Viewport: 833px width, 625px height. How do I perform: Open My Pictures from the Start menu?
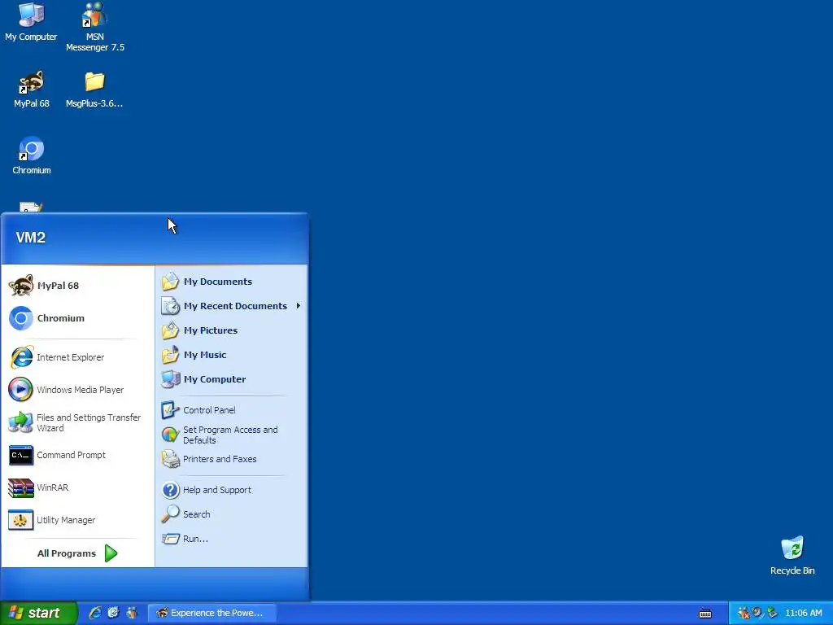point(232,330)
